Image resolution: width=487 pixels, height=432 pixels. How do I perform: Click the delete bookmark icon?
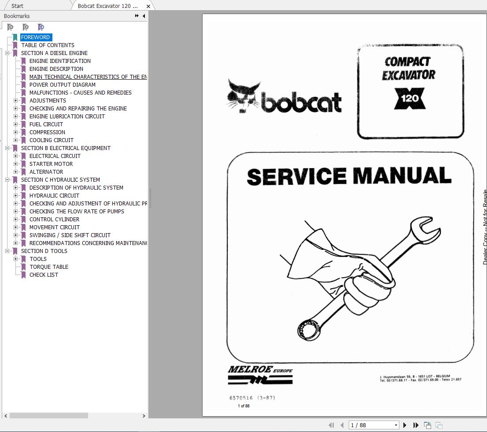11,27
